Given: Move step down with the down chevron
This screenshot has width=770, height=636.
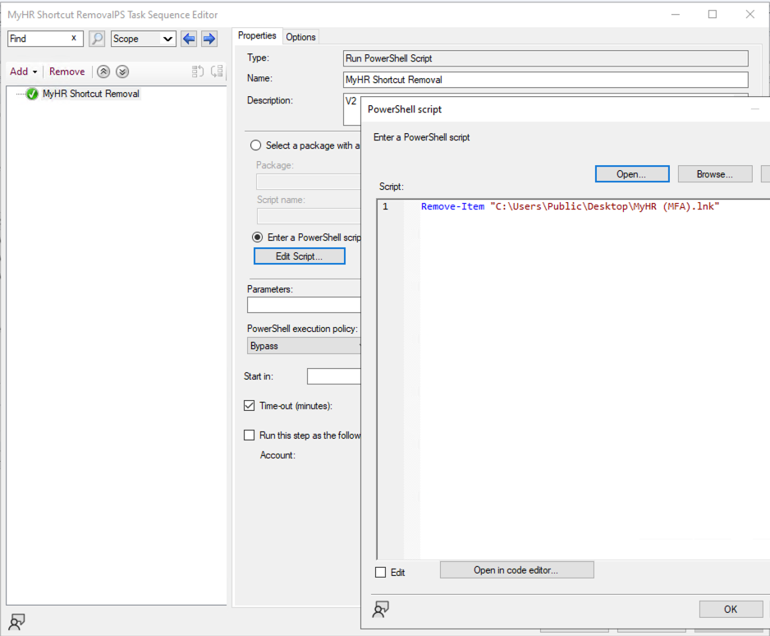Looking at the screenshot, I should [122, 71].
